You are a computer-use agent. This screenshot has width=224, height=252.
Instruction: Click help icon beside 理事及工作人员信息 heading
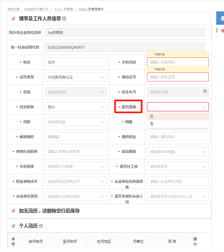[x=64, y=19]
